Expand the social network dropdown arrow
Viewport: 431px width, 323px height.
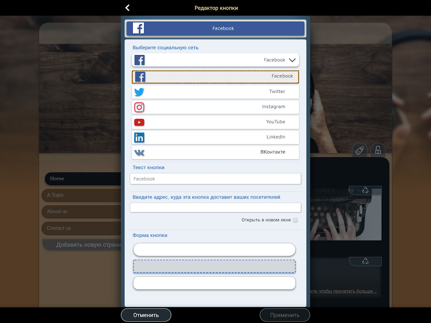tap(292, 60)
